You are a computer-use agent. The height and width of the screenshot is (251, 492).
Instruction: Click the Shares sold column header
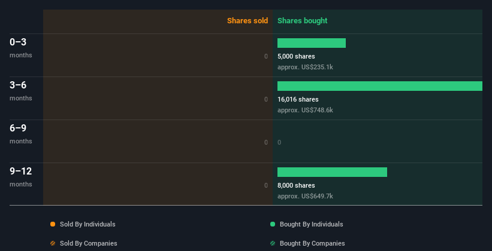[x=247, y=21]
